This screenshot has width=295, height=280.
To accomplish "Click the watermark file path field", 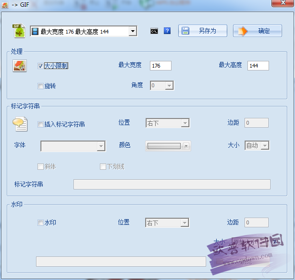I will click(121, 262).
